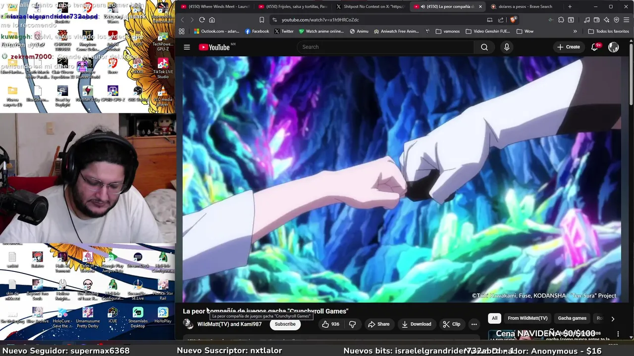Viewport: 634px width, 356px height.
Task: Open the YouTube guide hamburger menu
Action: 187,47
